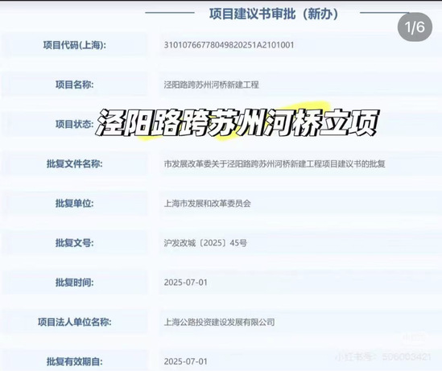Select document number 沪发改城〔2025〕45号
Viewport: 442px width, 371px height.
205,243
